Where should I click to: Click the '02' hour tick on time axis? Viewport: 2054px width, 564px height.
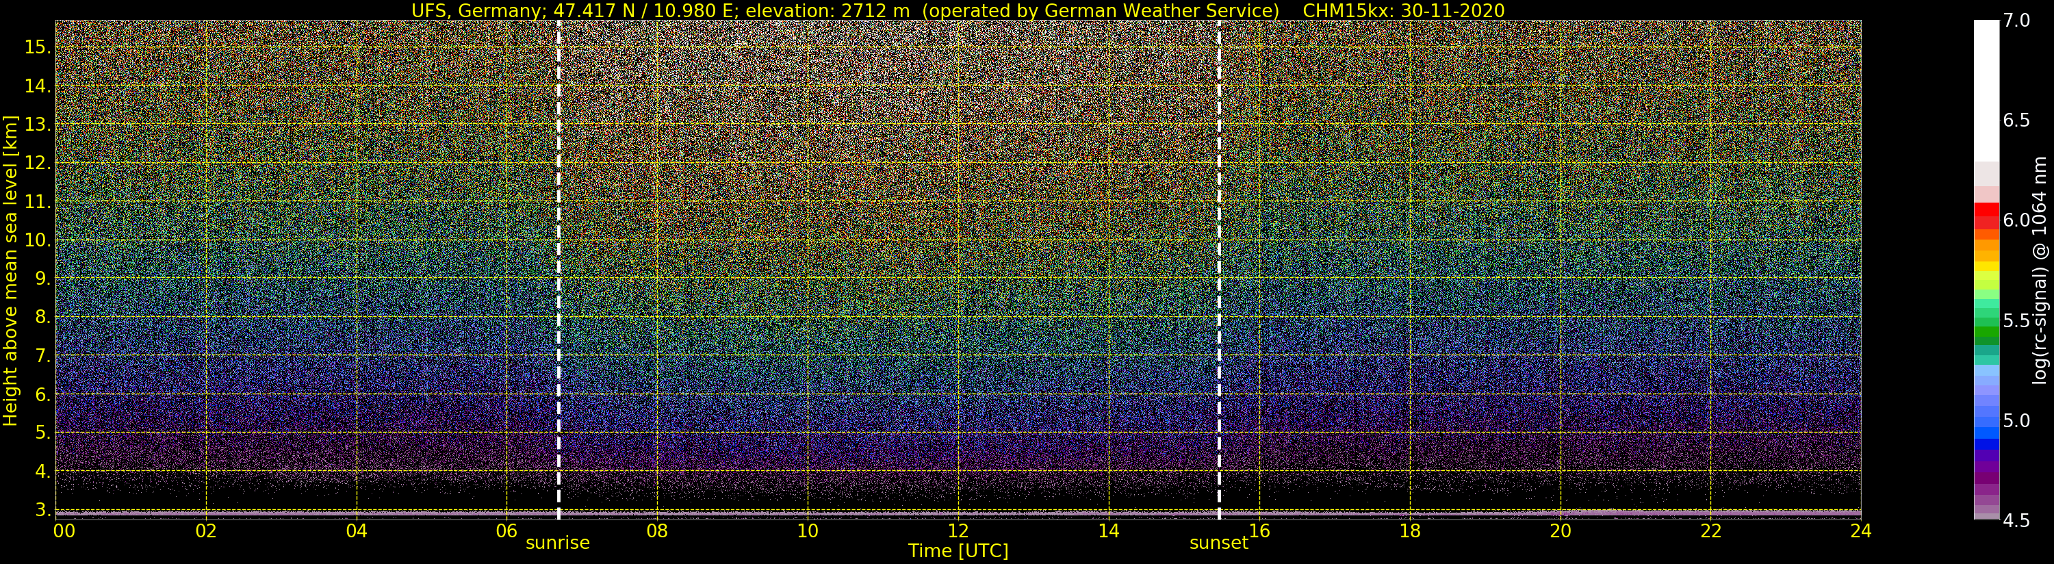tap(207, 530)
